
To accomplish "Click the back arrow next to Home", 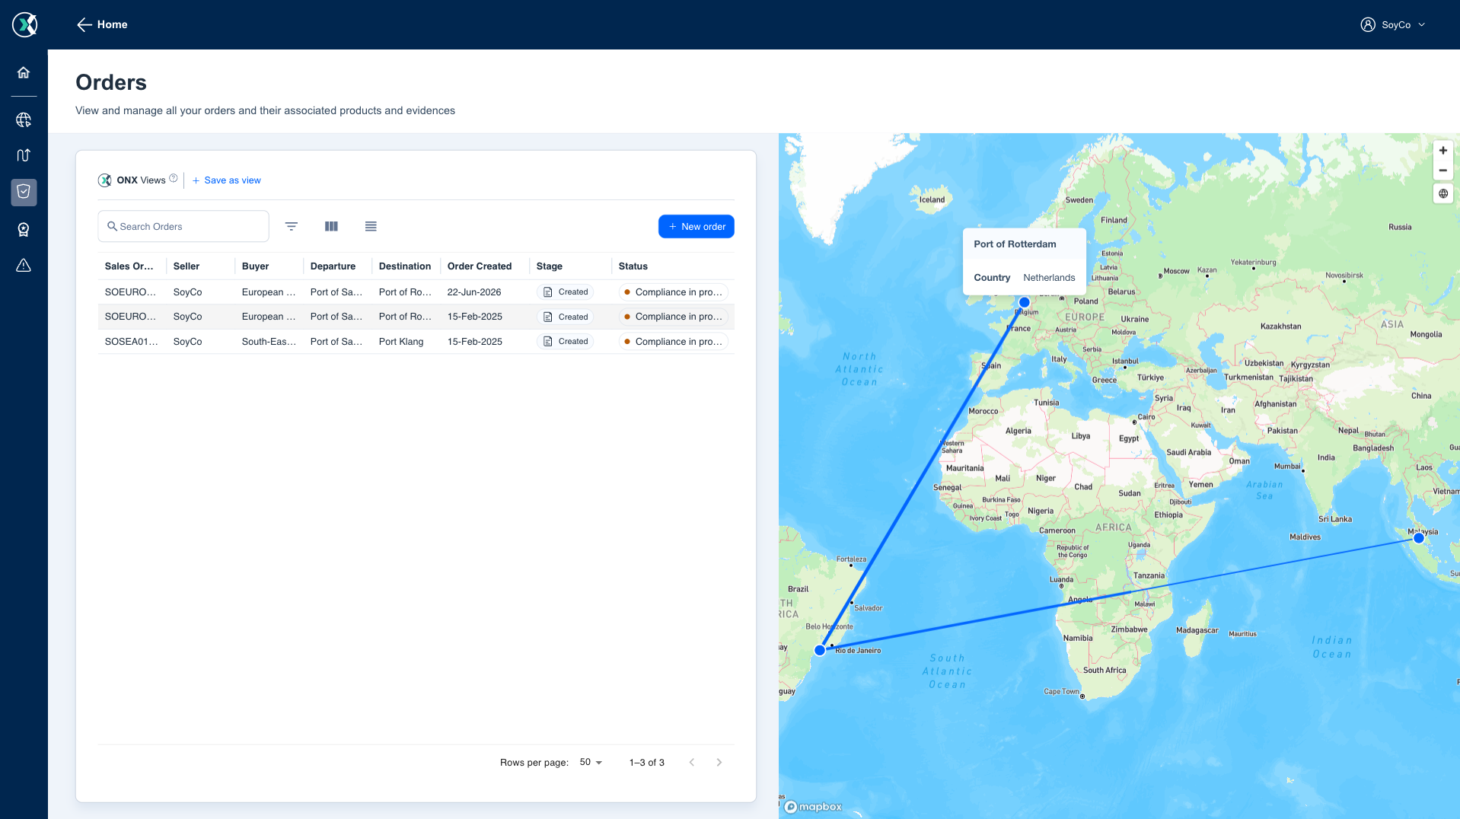I will (x=84, y=25).
